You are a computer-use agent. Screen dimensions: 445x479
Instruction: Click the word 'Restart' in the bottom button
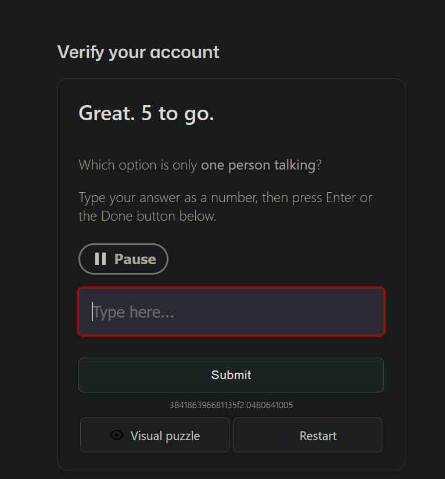tap(318, 435)
